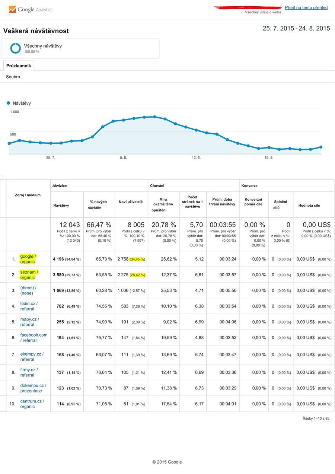This screenshot has width=335, height=474.
Task: Click the Akvizice column group header
Action: pyautogui.click(x=60, y=185)
